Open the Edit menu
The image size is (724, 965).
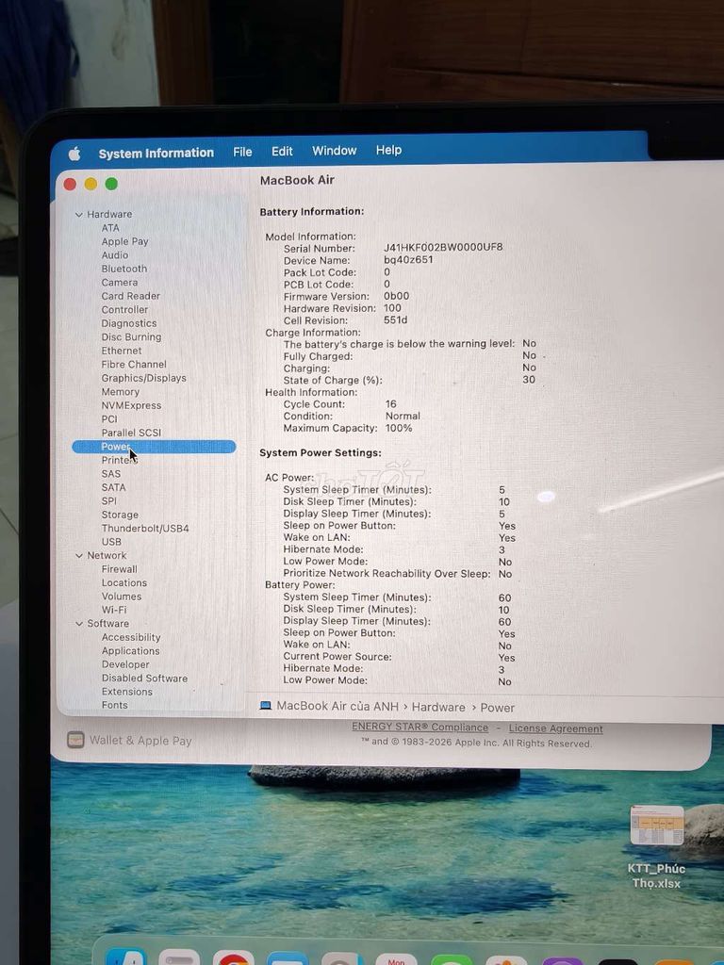[x=282, y=151]
